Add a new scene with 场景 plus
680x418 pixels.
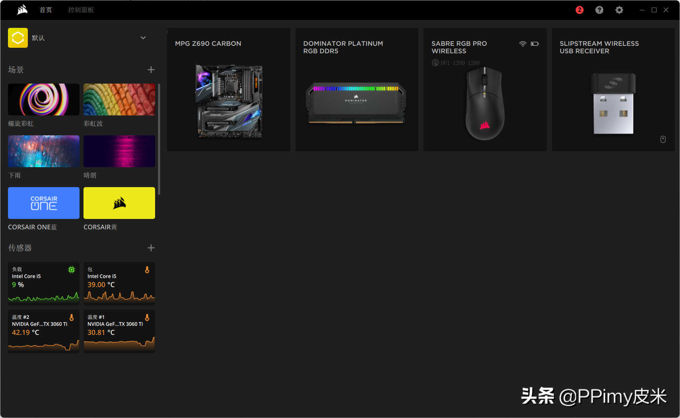[x=151, y=70]
